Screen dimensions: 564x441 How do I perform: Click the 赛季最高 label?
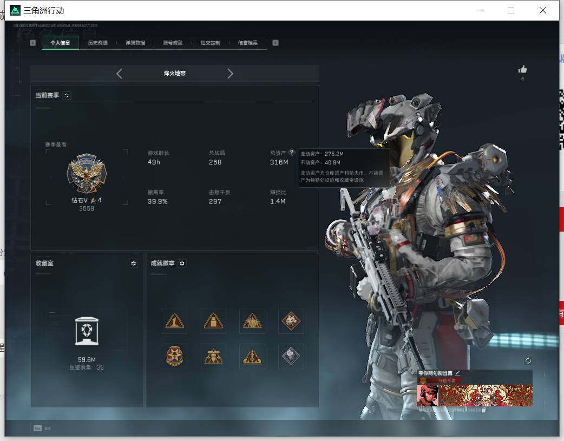tap(56, 144)
